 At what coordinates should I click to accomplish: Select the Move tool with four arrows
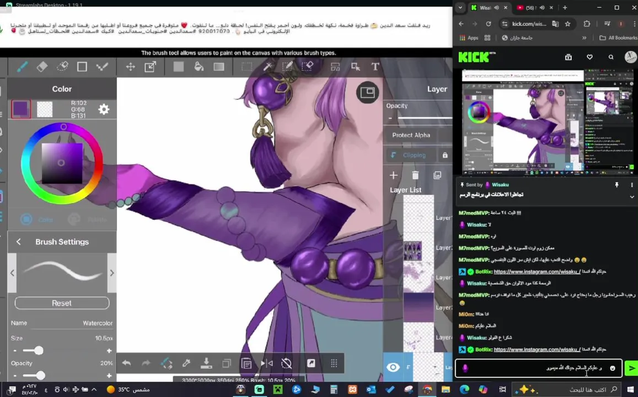click(130, 67)
